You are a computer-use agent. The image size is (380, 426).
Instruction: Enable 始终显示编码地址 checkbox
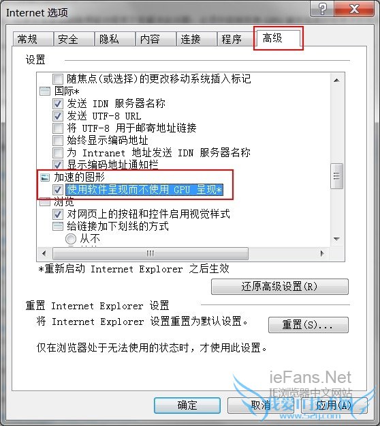click(57, 141)
